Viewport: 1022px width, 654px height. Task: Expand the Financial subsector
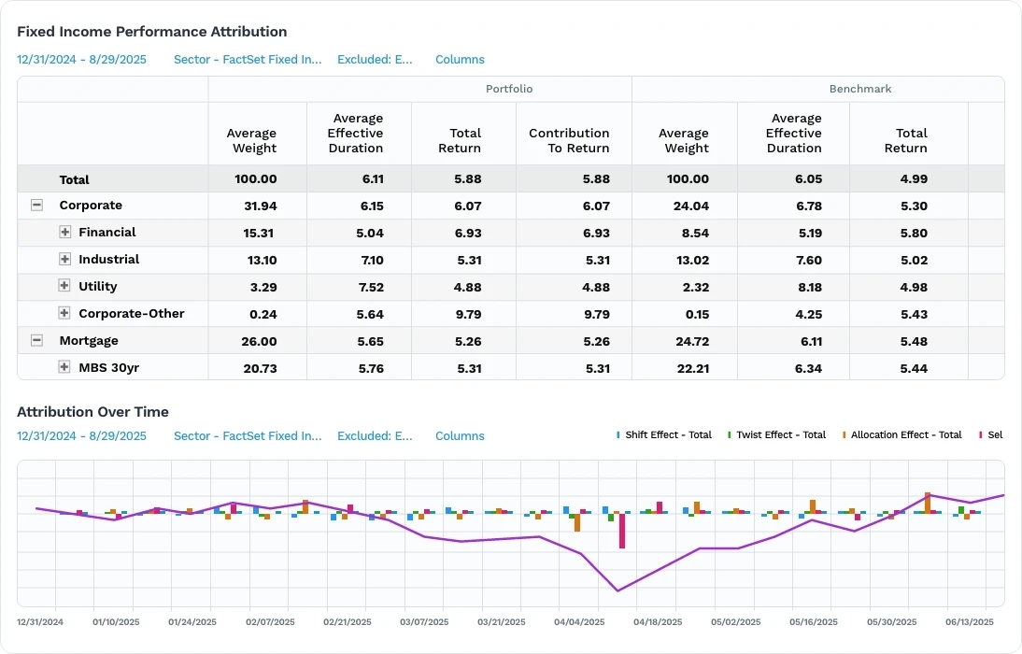coord(64,232)
